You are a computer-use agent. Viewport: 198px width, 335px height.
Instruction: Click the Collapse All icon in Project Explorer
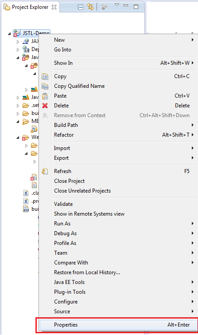81,7
